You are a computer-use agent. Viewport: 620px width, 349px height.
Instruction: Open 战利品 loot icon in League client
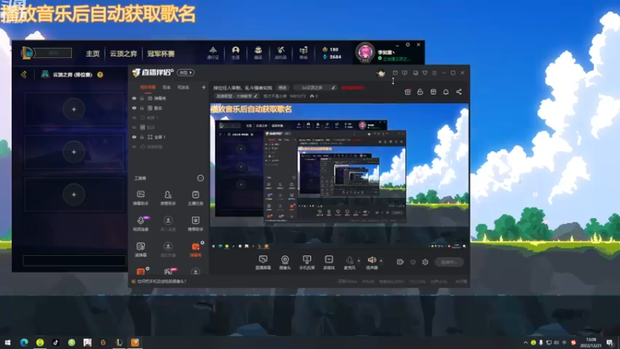coord(281,53)
